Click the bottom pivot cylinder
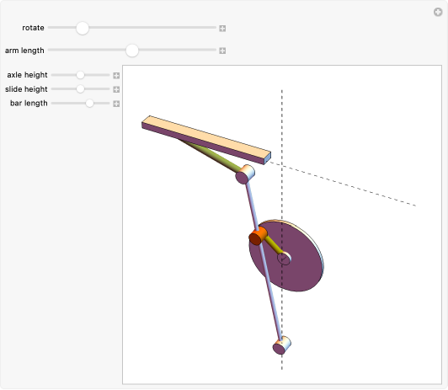This screenshot has width=448, height=390. pyautogui.click(x=282, y=345)
